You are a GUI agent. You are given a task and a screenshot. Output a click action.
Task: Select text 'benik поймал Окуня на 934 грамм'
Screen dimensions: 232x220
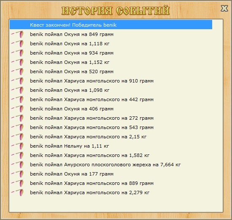point(72,53)
